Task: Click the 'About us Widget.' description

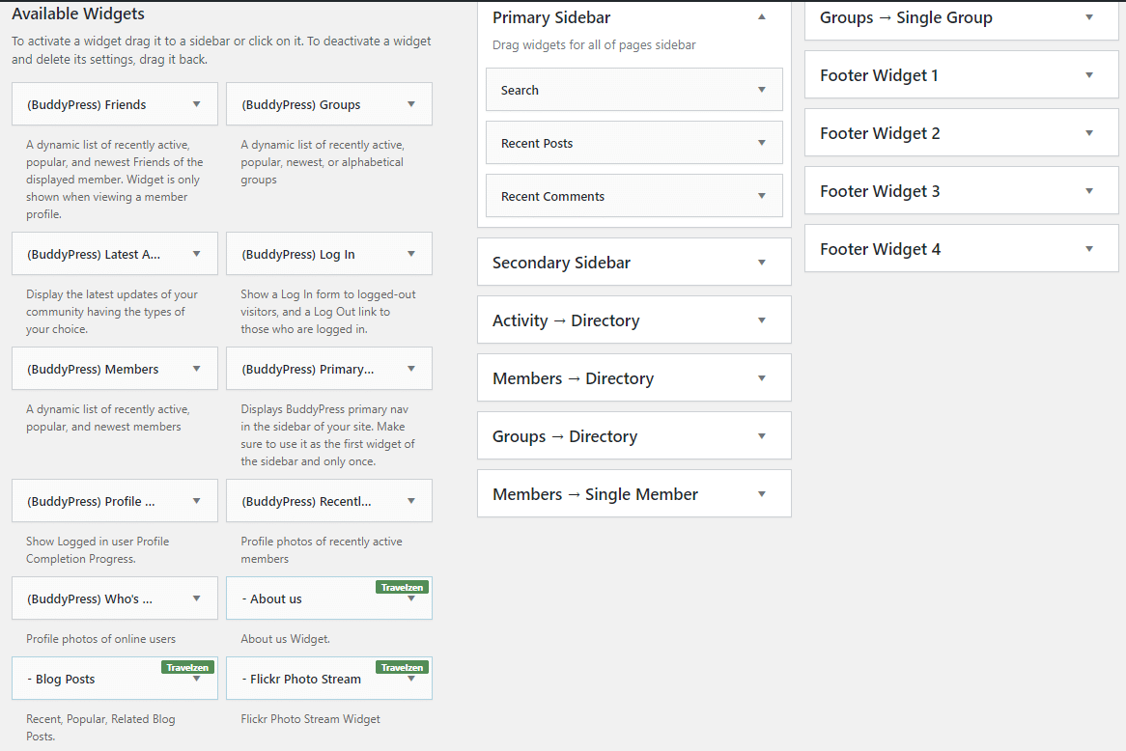Action: pyautogui.click(x=285, y=639)
